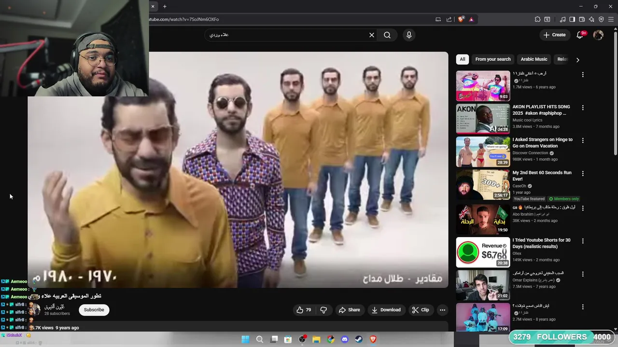Viewport: 618px width, 347px height.
Task: Open YouTube notifications bell
Action: click(x=580, y=35)
